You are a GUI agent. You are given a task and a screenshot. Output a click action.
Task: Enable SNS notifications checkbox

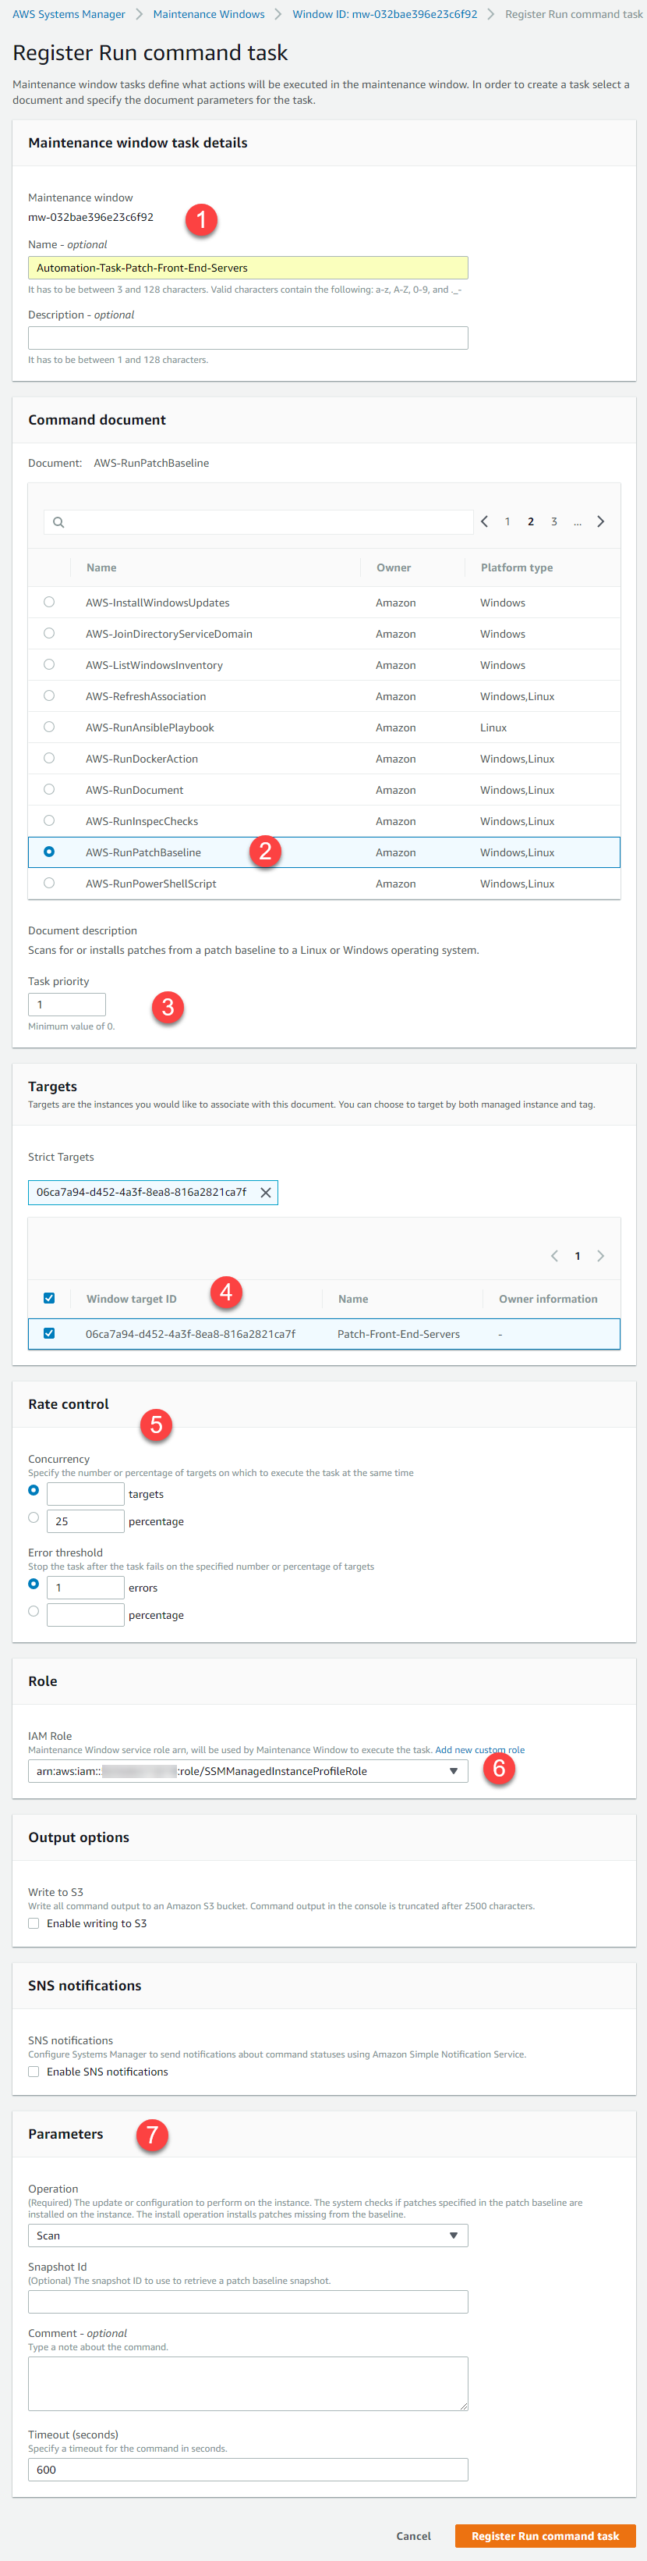coord(34,2071)
